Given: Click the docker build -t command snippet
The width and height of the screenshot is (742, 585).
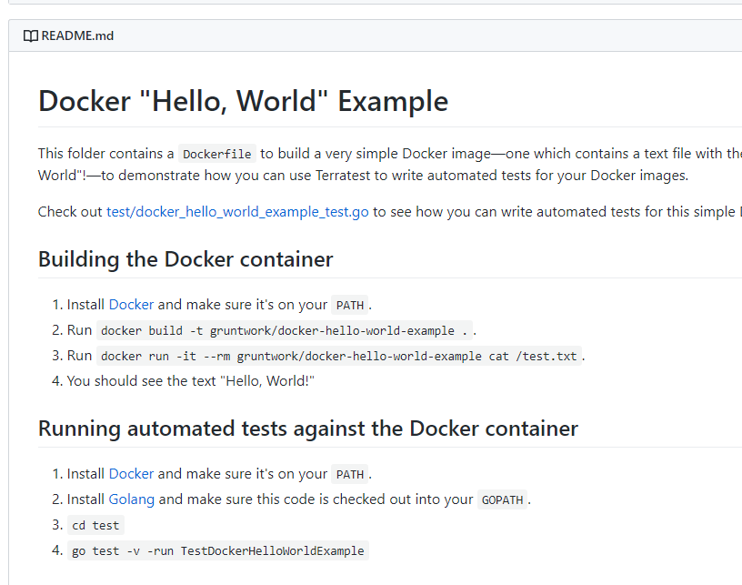Looking at the screenshot, I should [x=285, y=330].
